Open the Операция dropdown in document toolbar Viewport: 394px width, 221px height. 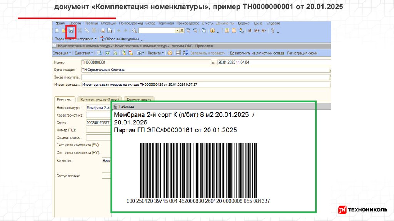tap(62, 53)
